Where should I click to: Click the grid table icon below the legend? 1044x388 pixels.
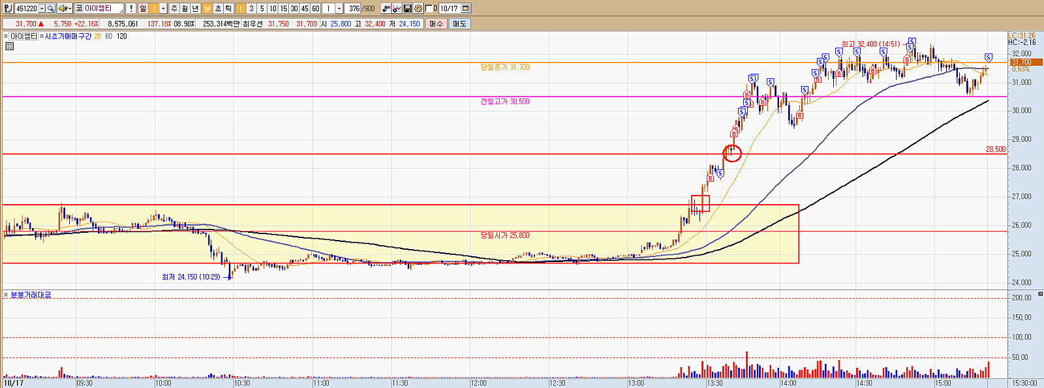pyautogui.click(x=9, y=46)
